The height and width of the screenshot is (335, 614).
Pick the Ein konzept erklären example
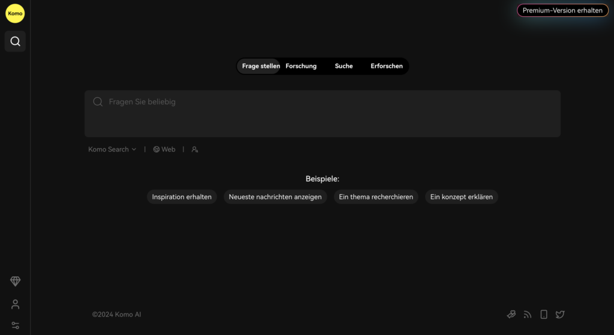click(461, 197)
